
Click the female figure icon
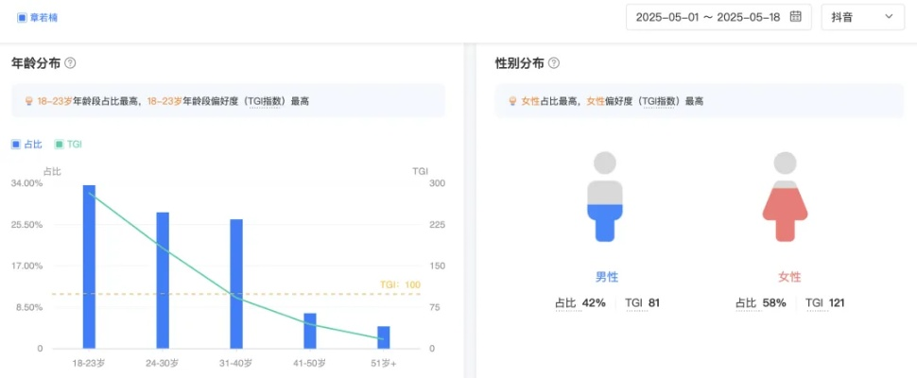[785, 197]
